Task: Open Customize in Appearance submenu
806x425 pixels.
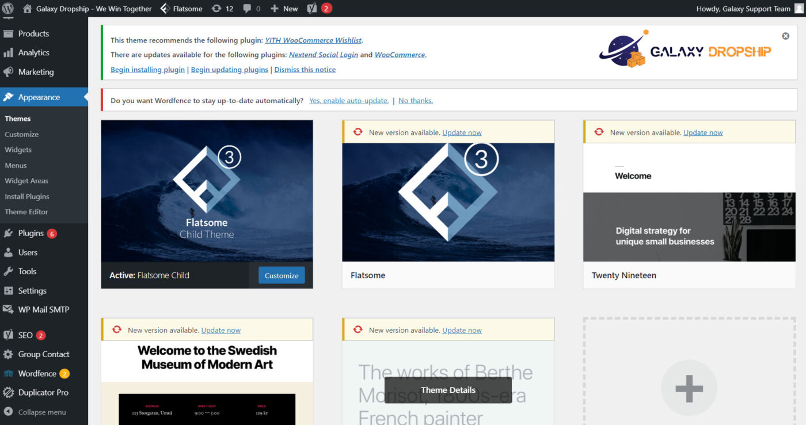Action: [22, 134]
